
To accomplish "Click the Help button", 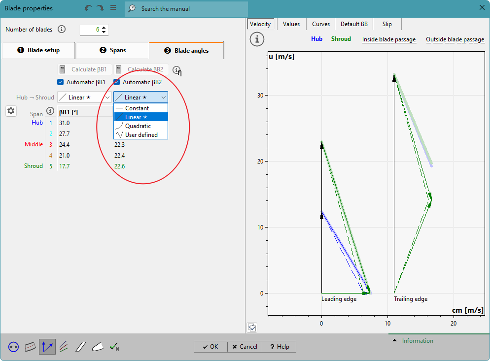I will pos(279,347).
